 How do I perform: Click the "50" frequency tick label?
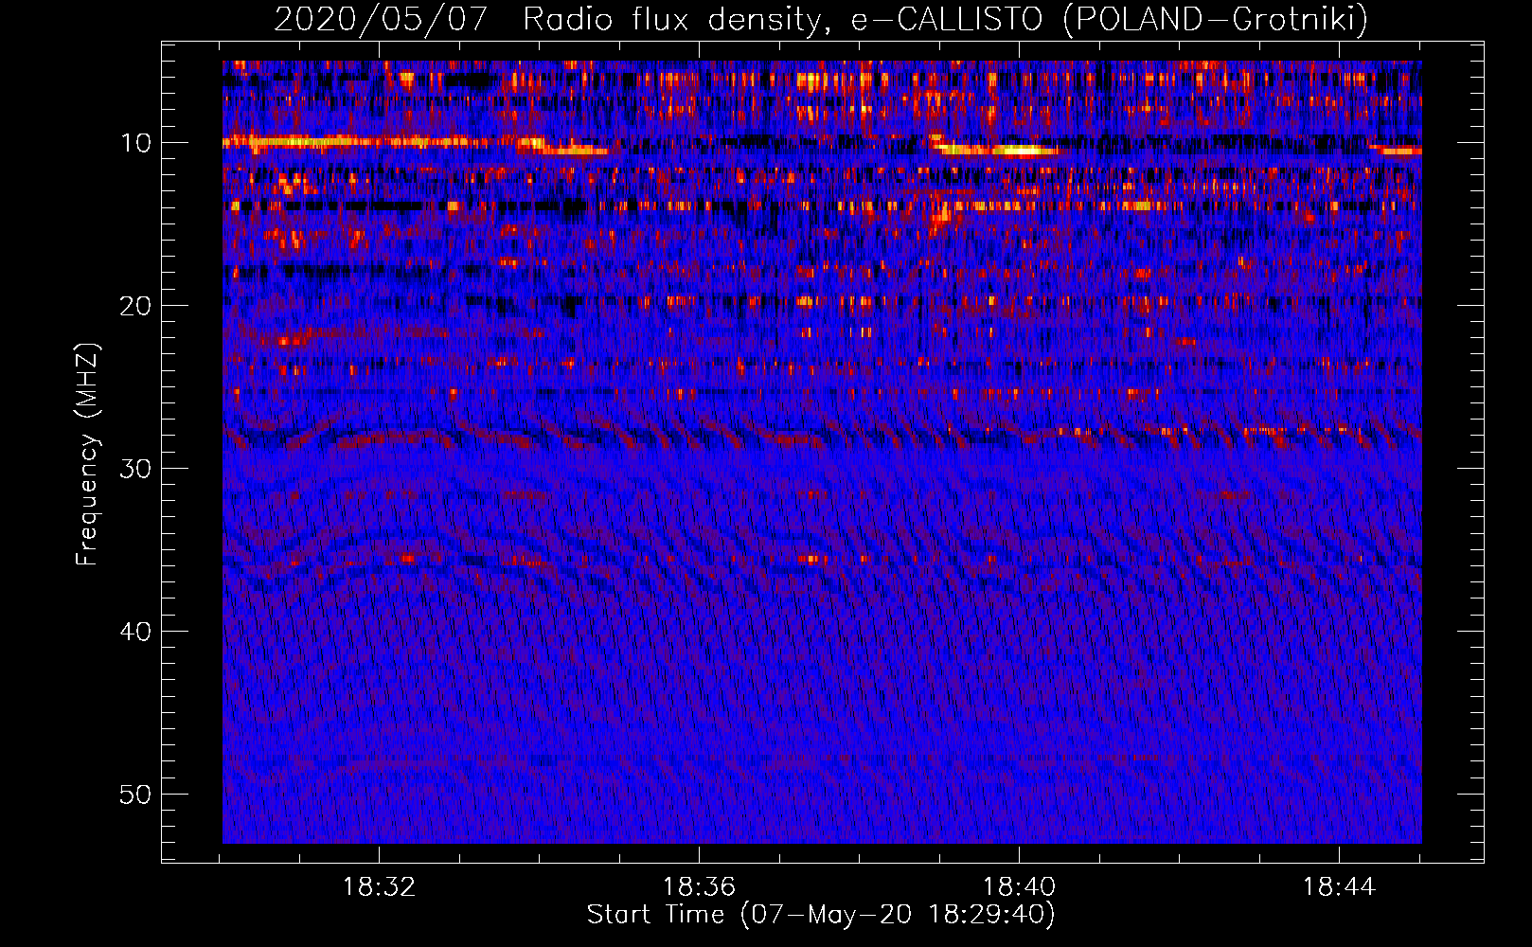point(136,795)
